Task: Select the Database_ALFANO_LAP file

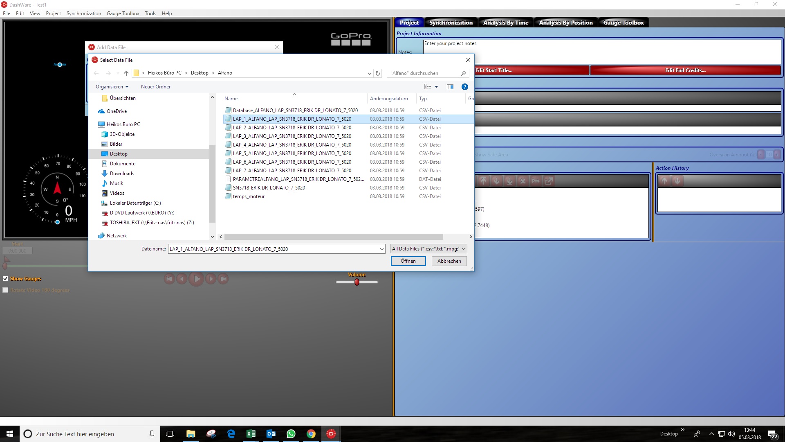Action: tap(295, 110)
